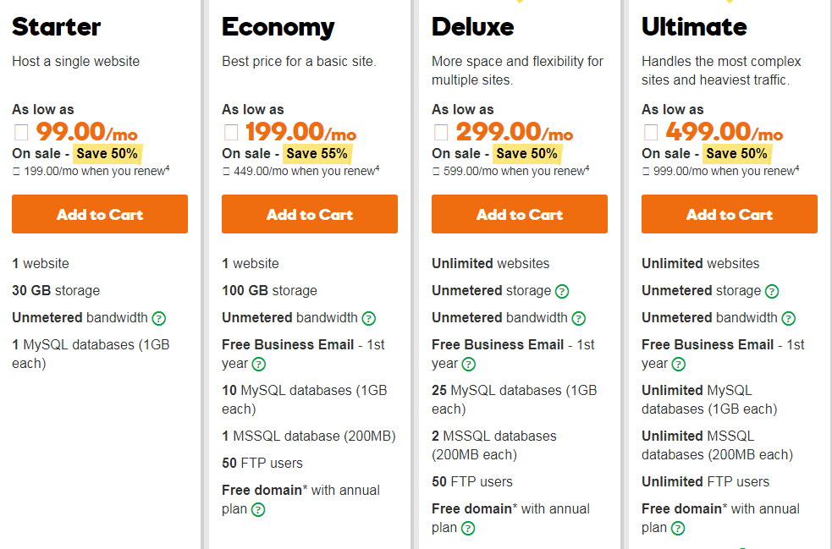
Task: Click help icon next to Starter unmetered bandwidth
Action: (x=159, y=319)
